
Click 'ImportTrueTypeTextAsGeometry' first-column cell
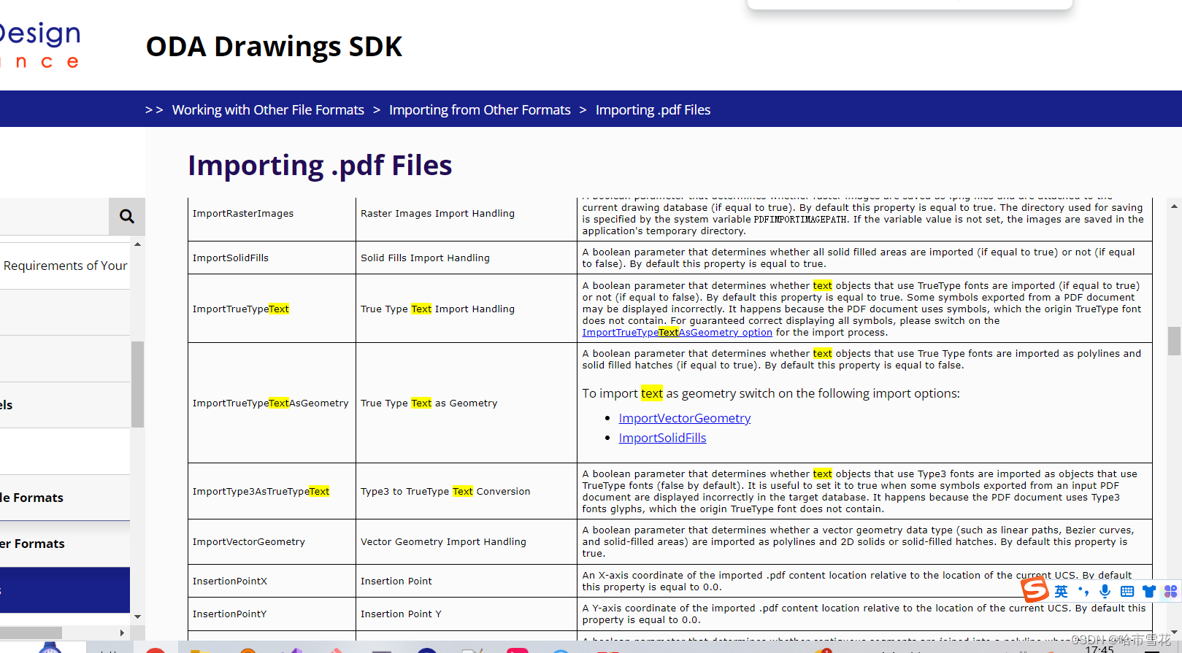[x=271, y=403]
